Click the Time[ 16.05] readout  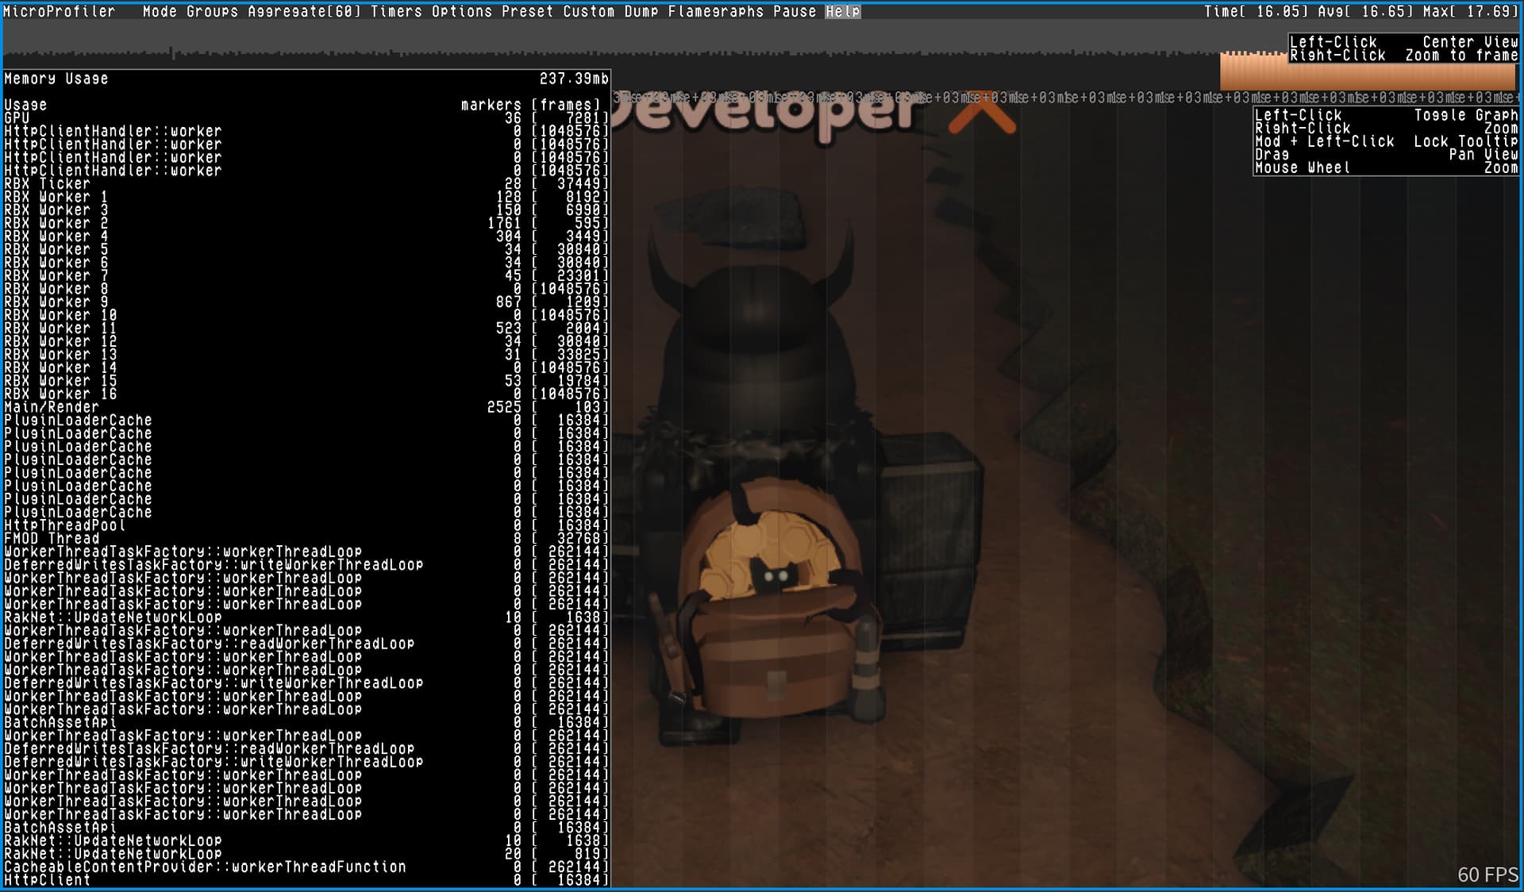pyautogui.click(x=1254, y=11)
